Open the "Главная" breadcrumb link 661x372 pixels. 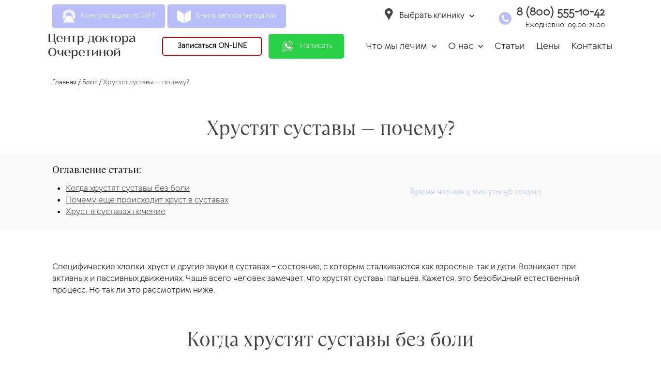64,82
